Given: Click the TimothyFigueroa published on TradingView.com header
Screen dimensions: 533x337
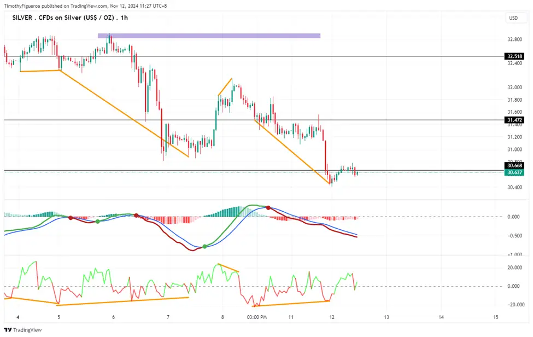Looking at the screenshot, I should pos(85,6).
